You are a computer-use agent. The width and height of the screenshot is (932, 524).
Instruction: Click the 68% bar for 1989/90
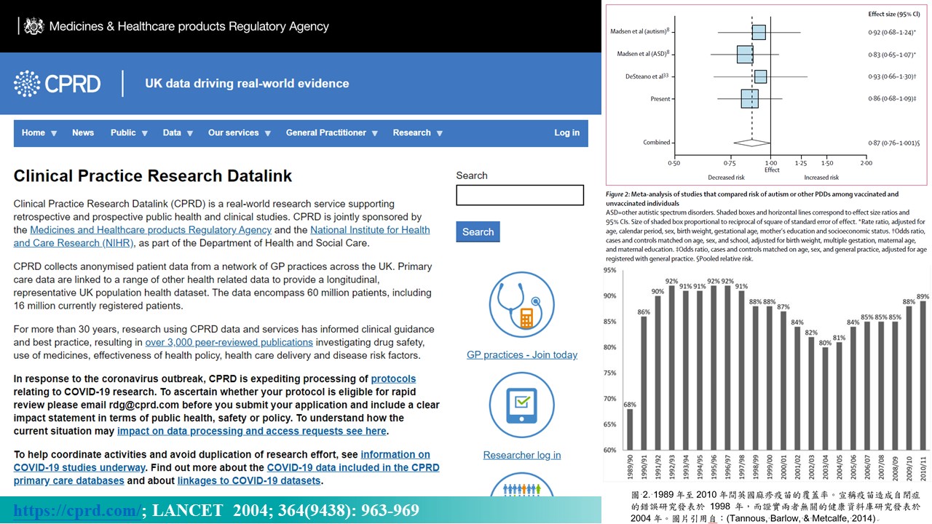630,429
